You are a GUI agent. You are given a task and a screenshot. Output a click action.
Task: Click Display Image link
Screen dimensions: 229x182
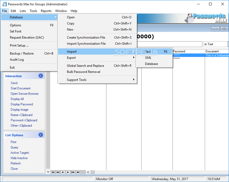(x=19, y=110)
